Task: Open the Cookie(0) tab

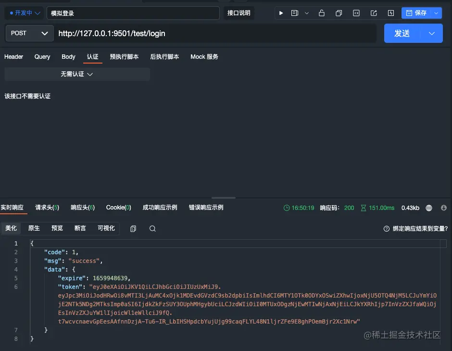Action: point(118,208)
